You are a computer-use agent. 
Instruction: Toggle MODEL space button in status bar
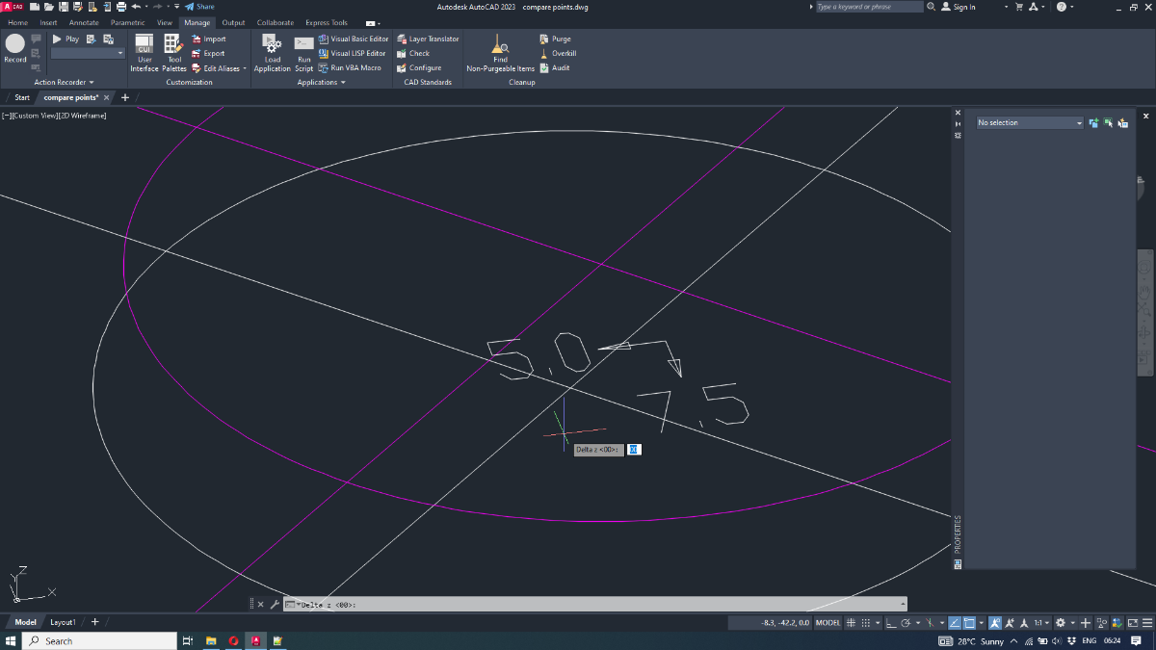(828, 623)
